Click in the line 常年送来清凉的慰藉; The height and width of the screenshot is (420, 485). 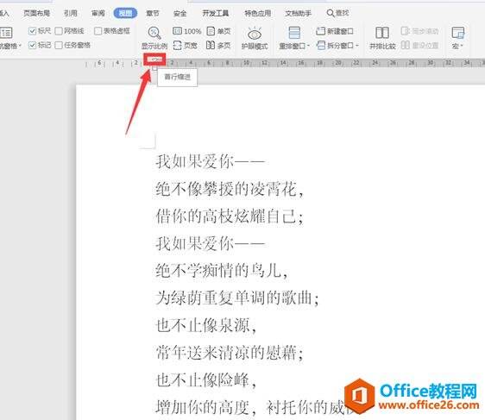230,353
